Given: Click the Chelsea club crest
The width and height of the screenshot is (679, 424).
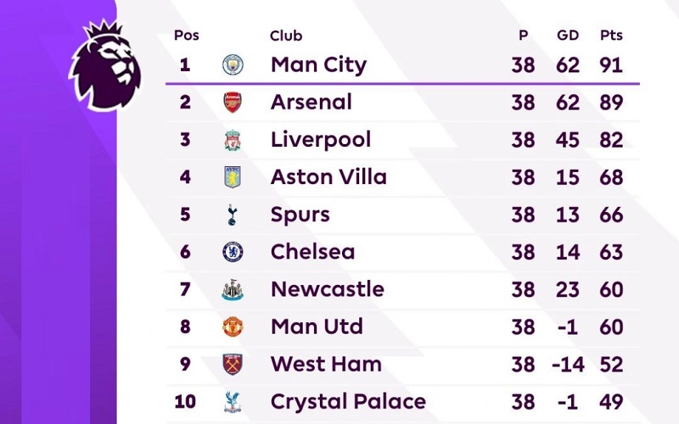Looking at the screenshot, I should (233, 252).
